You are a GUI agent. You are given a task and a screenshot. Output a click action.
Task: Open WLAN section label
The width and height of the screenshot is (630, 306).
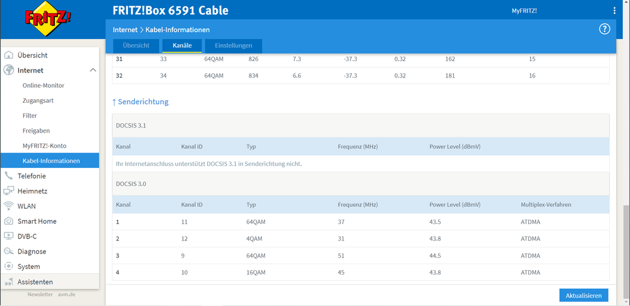[27, 206]
